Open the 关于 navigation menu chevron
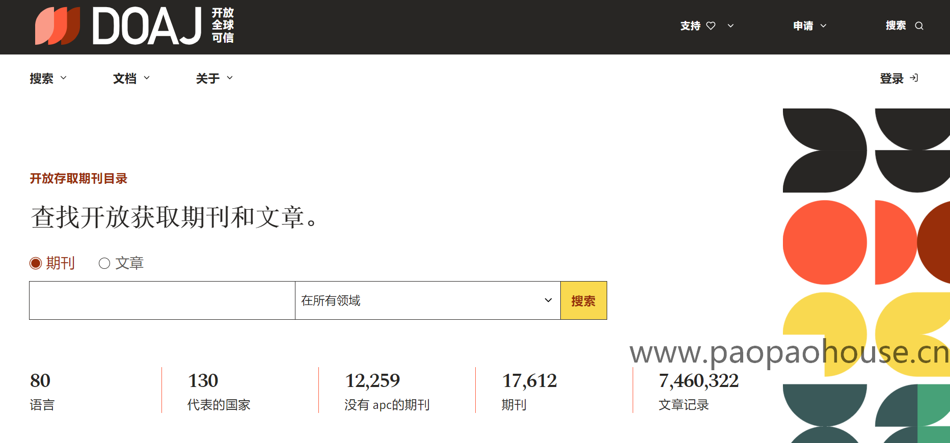The image size is (950, 443). (x=230, y=78)
